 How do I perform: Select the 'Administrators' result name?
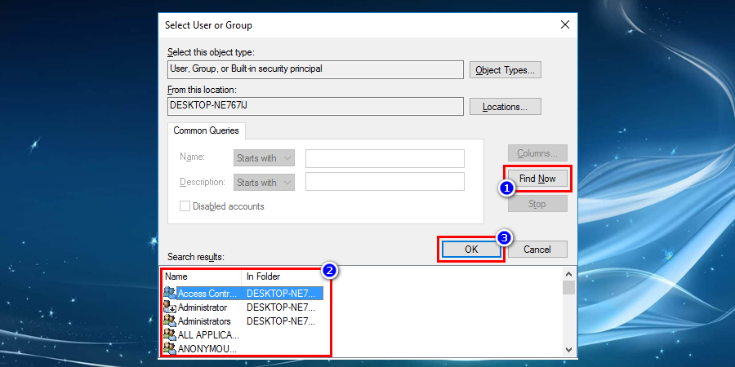[x=204, y=321]
